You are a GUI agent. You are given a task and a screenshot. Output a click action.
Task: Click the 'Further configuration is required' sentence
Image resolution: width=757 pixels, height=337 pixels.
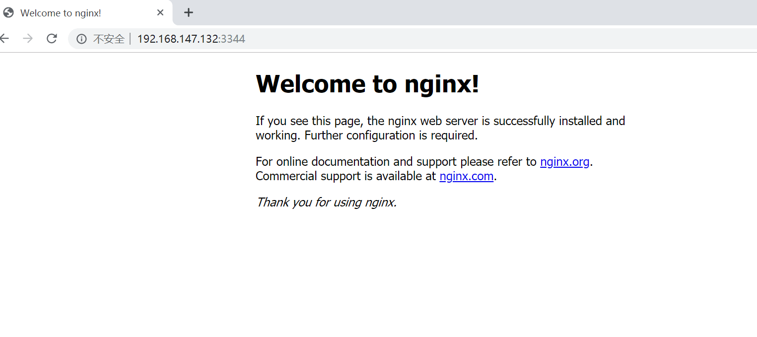[391, 135]
